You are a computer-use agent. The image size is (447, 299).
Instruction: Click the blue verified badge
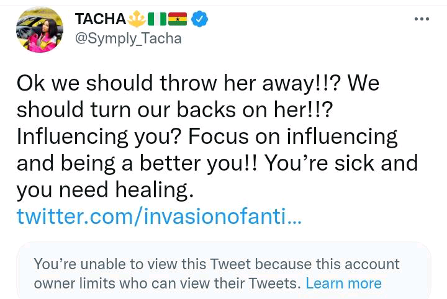(x=199, y=19)
